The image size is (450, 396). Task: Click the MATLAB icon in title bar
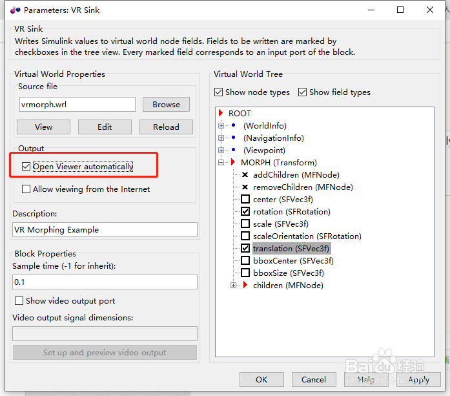(15, 10)
